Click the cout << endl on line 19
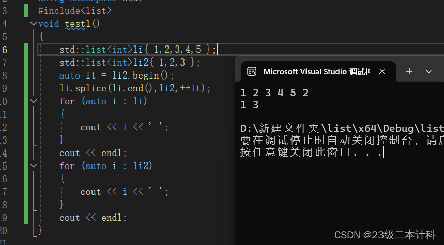 [93, 218]
